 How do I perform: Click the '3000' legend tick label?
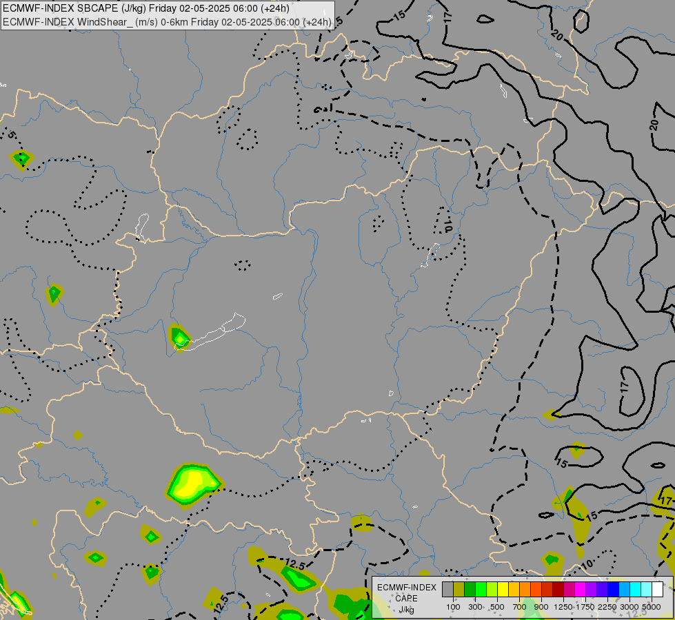[x=629, y=607]
